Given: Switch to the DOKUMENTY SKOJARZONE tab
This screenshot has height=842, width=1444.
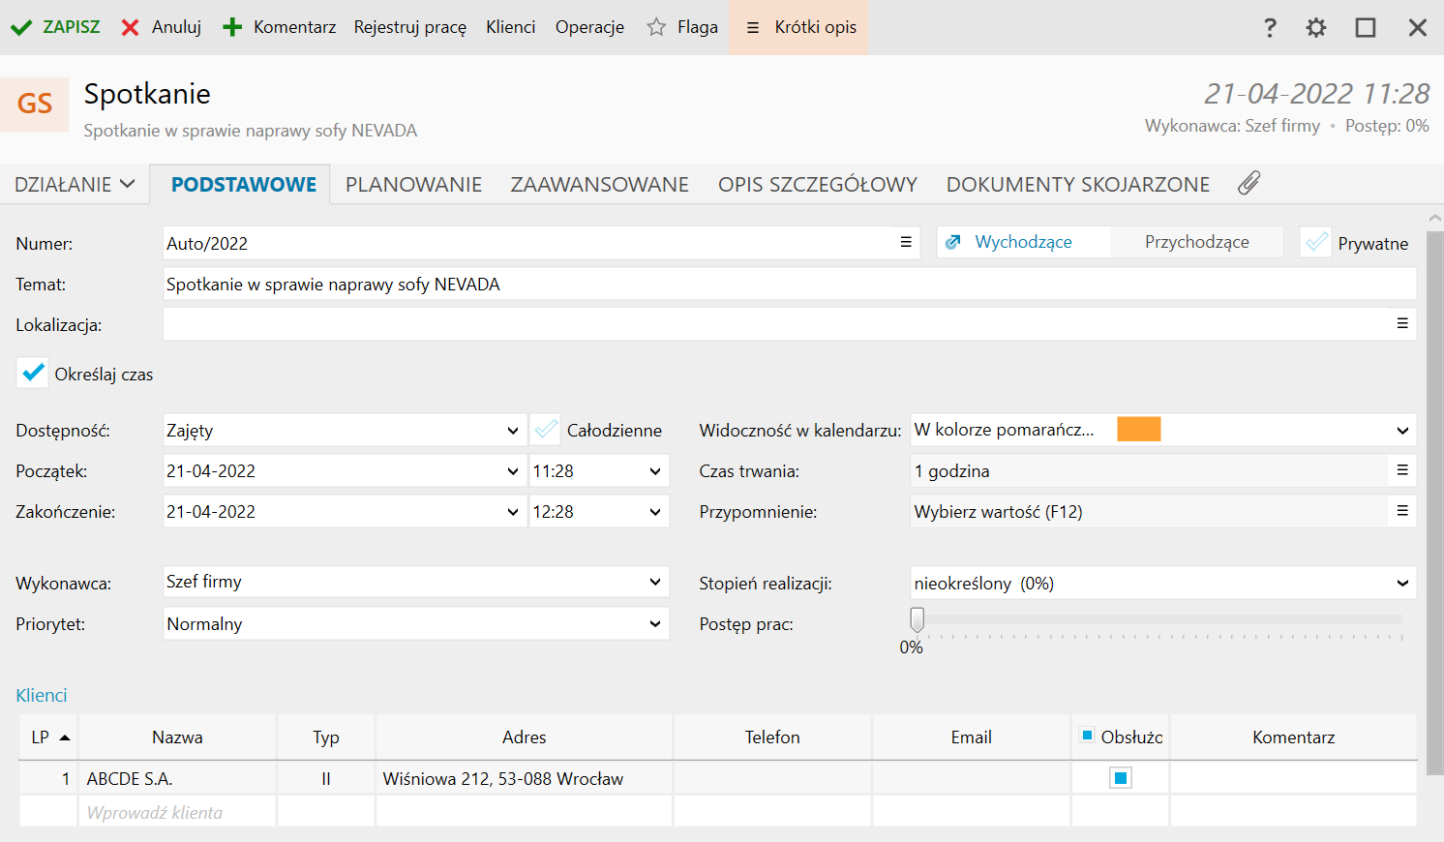Looking at the screenshot, I should pos(1078,185).
